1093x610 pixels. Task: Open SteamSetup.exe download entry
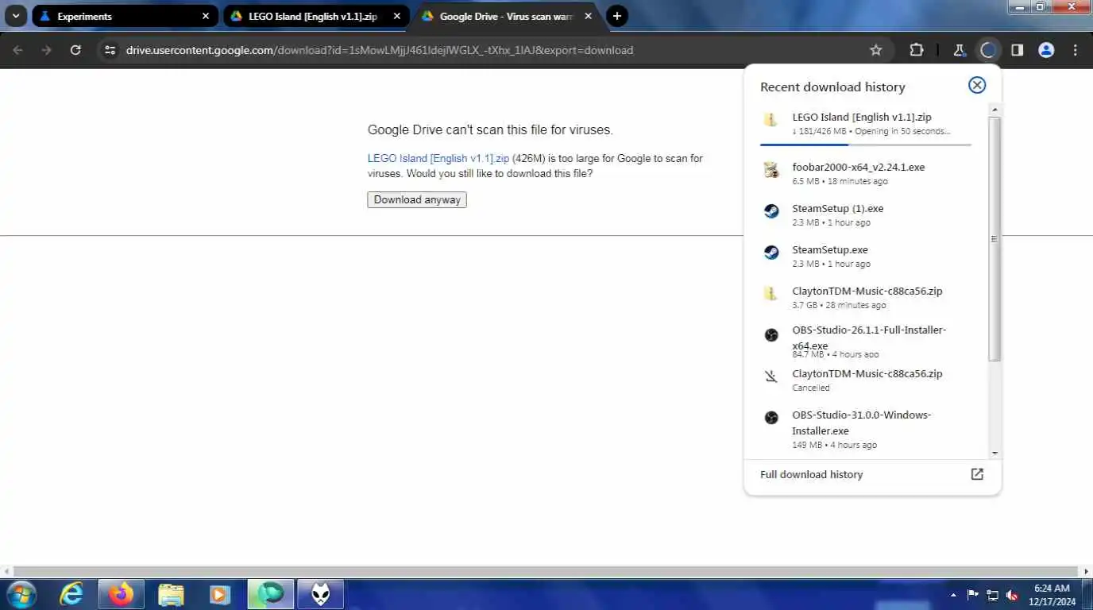[x=866, y=256]
